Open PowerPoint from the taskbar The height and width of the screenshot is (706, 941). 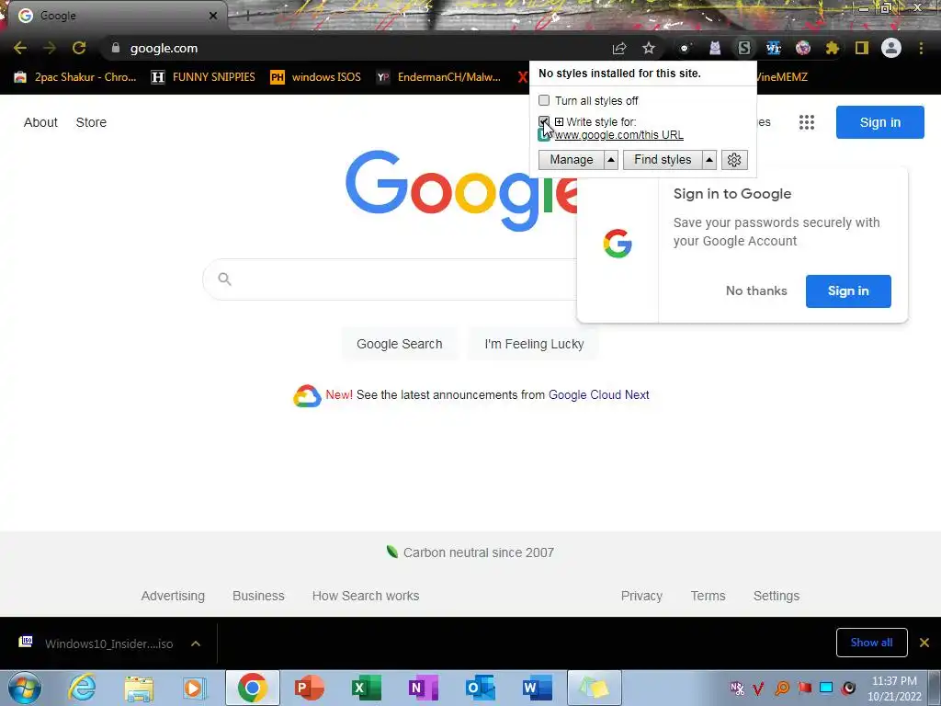coord(309,688)
